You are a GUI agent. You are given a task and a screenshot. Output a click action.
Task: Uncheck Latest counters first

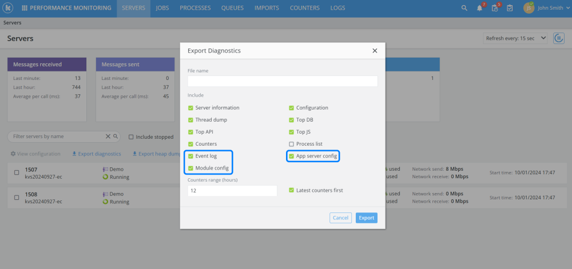click(x=292, y=190)
